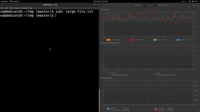Screen dimensions: 200x112
Task: Switch to the File Systems tab
Action: pos(162,5)
